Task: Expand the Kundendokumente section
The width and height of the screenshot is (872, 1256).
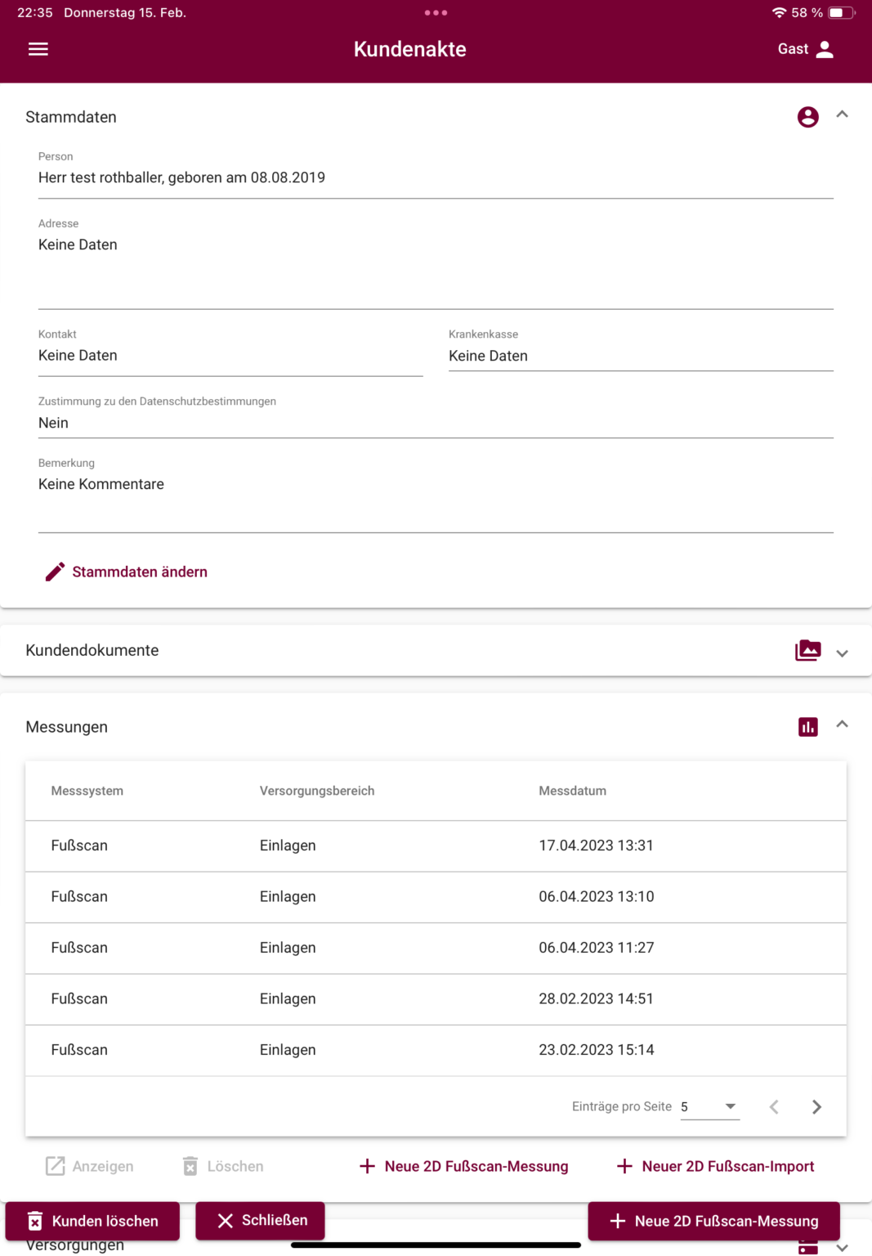Action: pyautogui.click(x=843, y=653)
